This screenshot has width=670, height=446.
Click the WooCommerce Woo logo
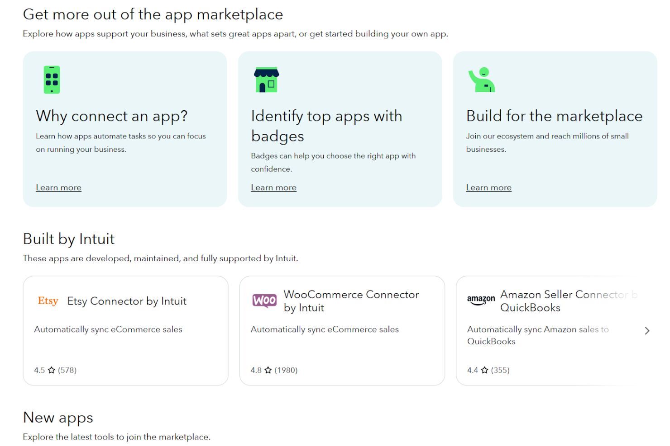264,300
